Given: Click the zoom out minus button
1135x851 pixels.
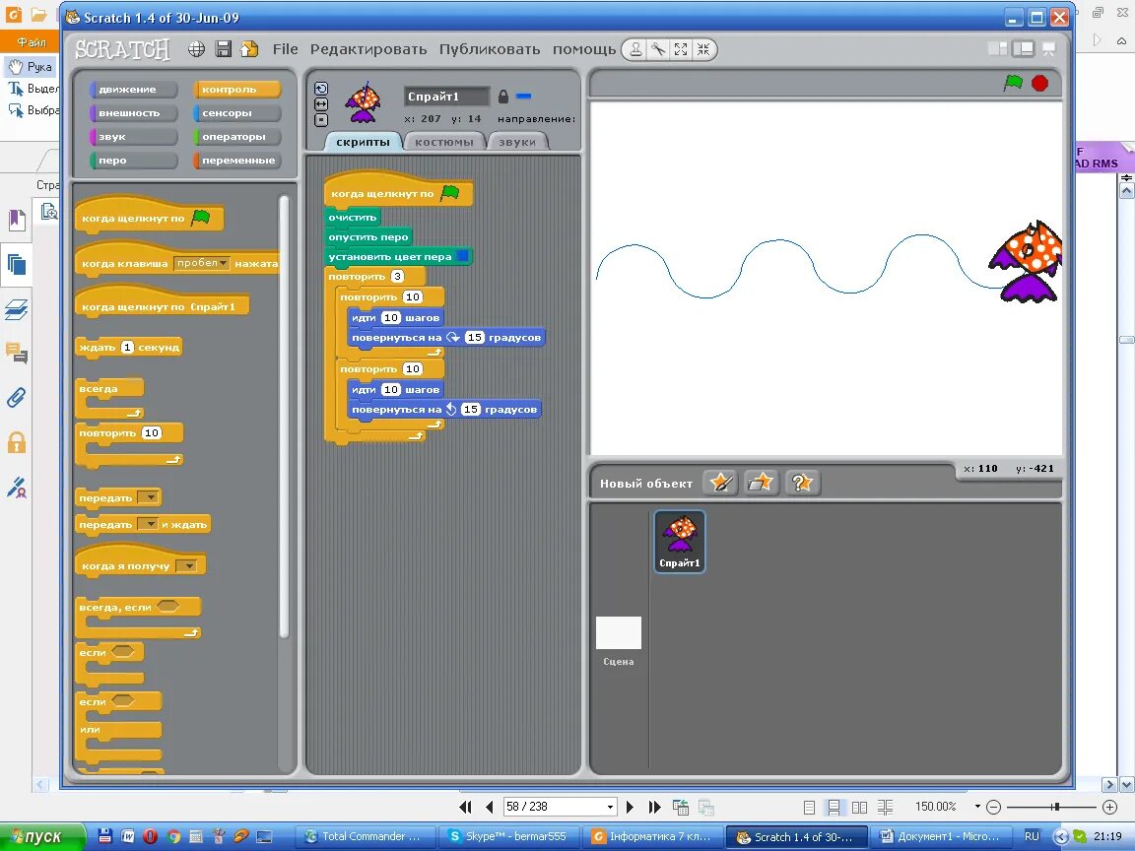Looking at the screenshot, I should pos(994,806).
